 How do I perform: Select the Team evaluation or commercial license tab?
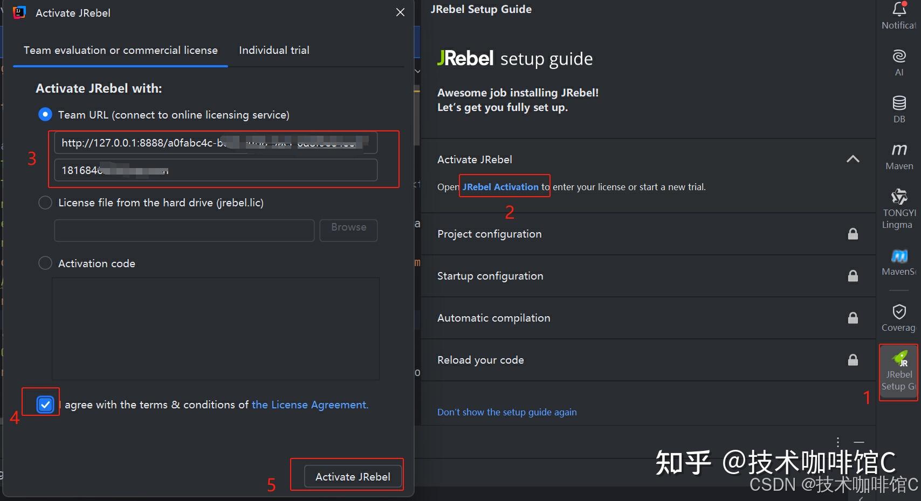[120, 50]
